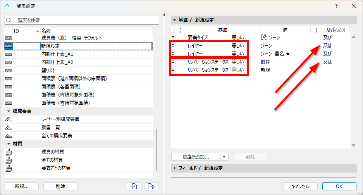Click the criteria list scroll up arrow
Screen dimensions: 363x195
click(353, 37)
